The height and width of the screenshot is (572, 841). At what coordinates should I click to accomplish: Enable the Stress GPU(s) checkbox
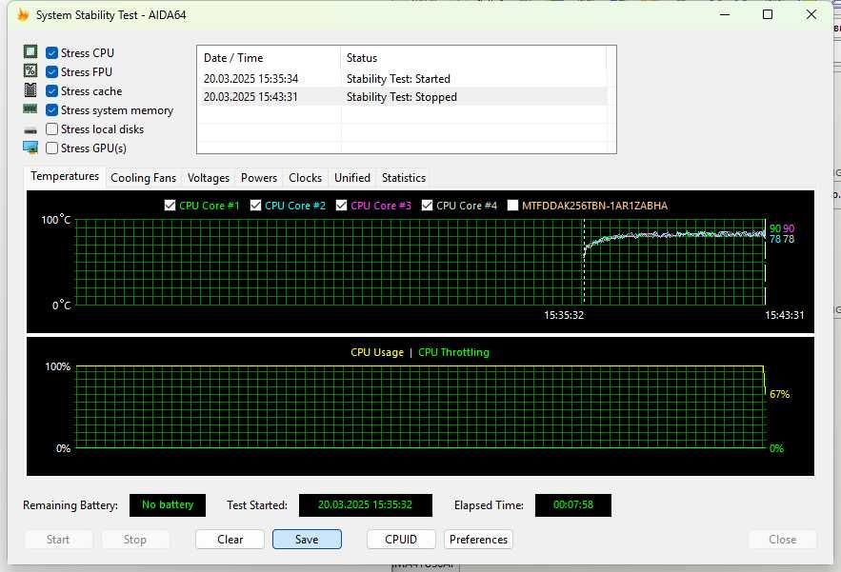click(52, 148)
